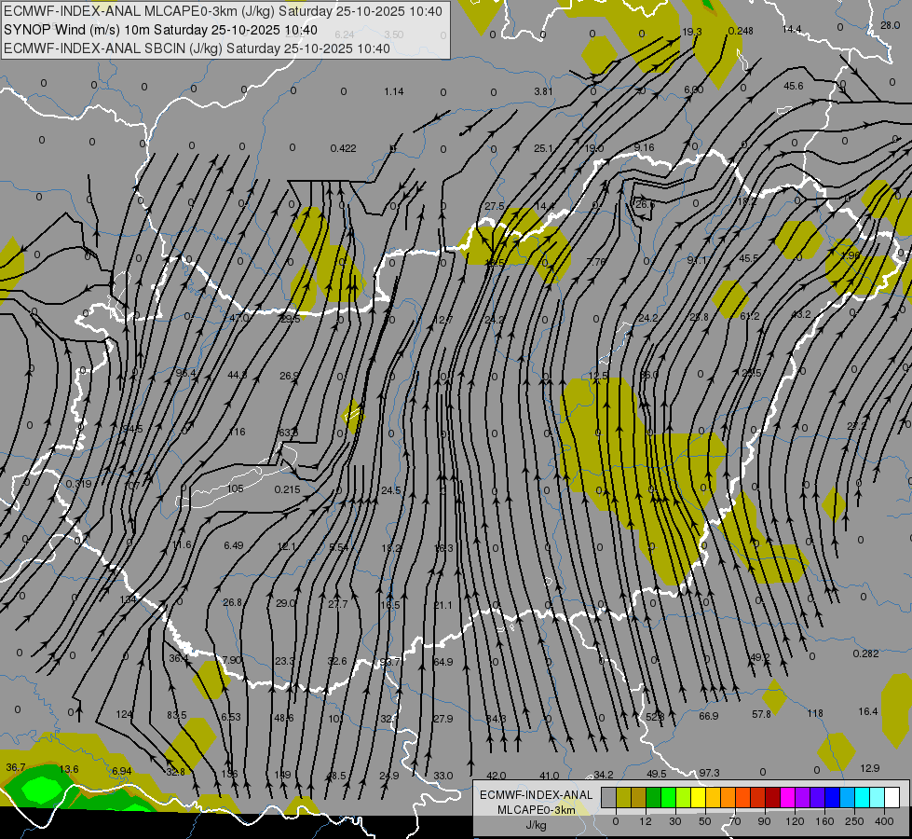Click the 66.9 map value
Screen dimensions: 912x839
click(x=708, y=716)
